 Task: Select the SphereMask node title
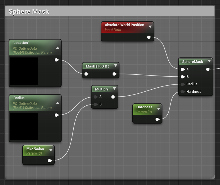192,62
